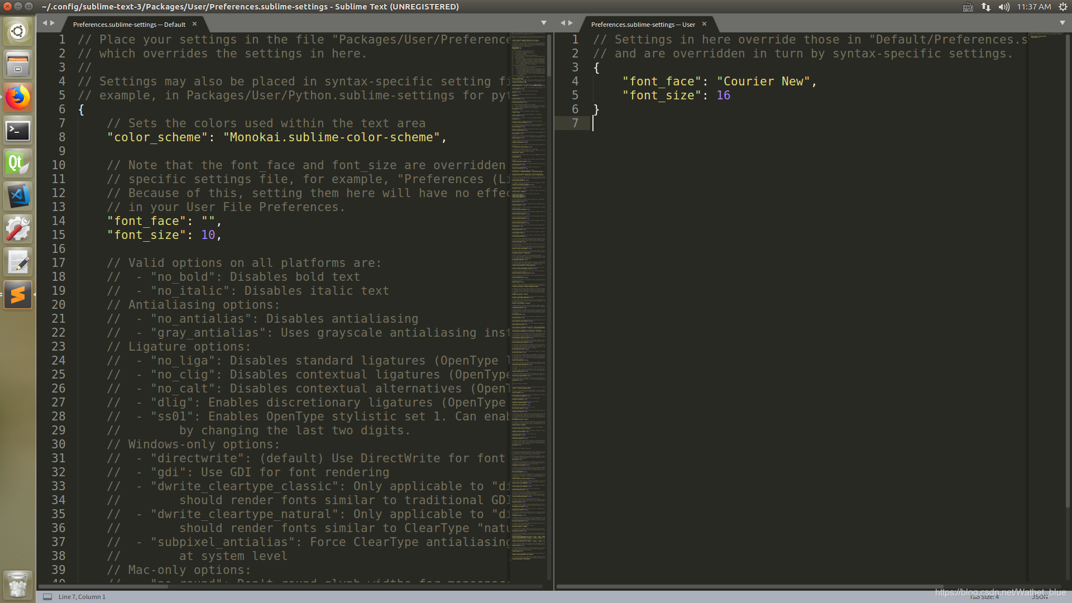Focus Sublime Text dock icon
Viewport: 1072px width, 603px height.
pos(18,295)
